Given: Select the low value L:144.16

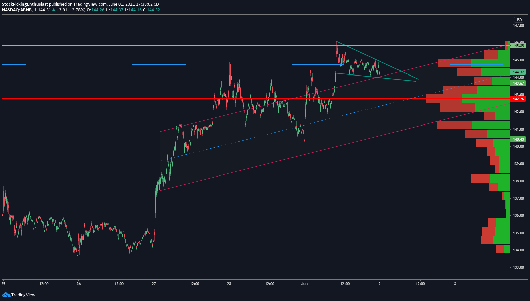Looking at the screenshot, I should (133, 10).
